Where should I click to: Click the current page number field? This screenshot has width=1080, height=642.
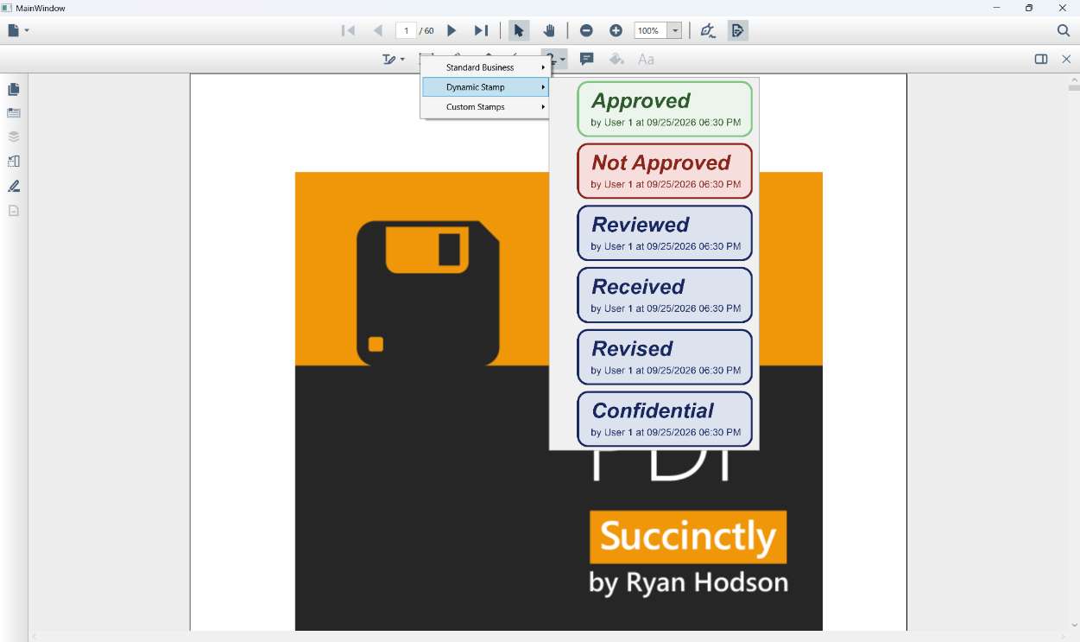point(406,30)
